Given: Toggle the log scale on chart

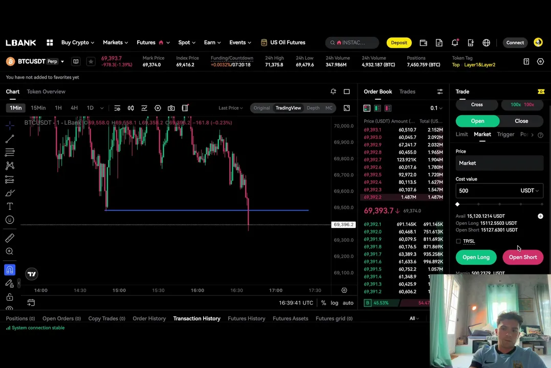Looking at the screenshot, I should [334, 303].
